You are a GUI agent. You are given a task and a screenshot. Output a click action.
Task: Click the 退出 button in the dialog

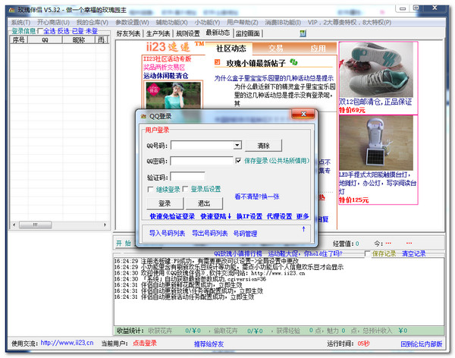[x=204, y=203]
